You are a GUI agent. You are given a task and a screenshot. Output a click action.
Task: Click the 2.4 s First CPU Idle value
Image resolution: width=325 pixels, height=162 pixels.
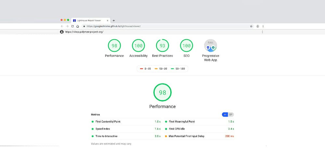[231, 129]
